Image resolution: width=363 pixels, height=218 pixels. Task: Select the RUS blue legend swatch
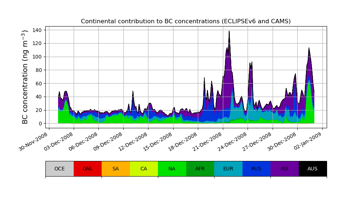click(257, 169)
